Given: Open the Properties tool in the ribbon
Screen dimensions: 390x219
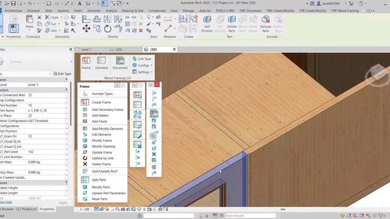Looking at the screenshot, I should (13, 29).
